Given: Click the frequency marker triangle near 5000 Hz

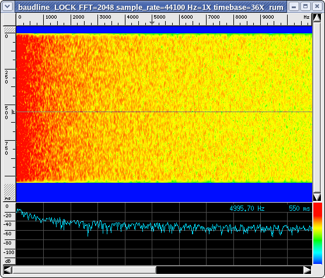Looking at the screenshot, I should point(152,23).
